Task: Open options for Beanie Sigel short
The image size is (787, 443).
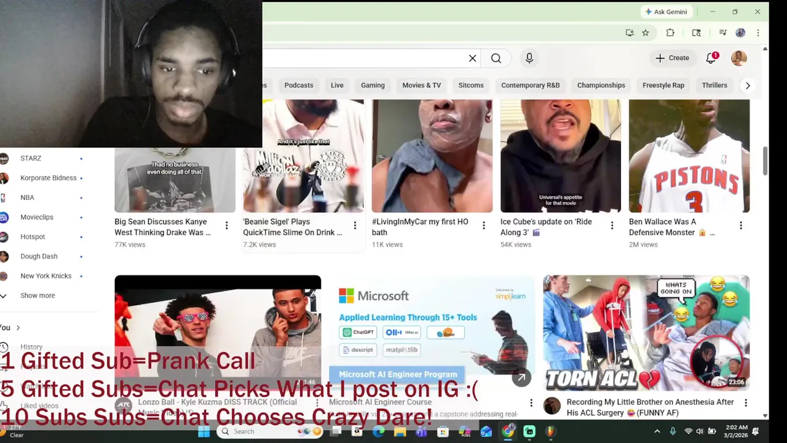Action: pyautogui.click(x=355, y=226)
